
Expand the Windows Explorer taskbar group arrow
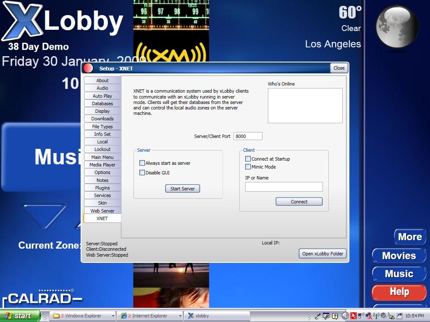point(113,316)
